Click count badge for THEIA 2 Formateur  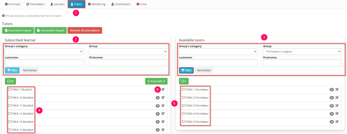[x=331, y=98]
